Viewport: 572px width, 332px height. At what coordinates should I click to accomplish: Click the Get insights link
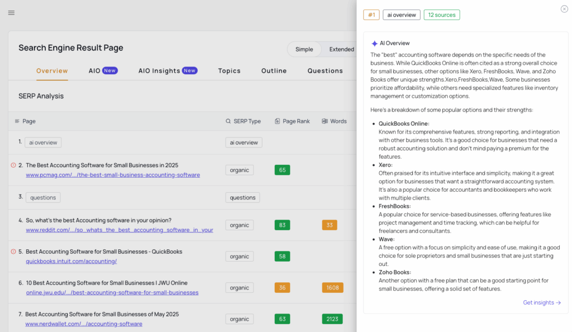[x=542, y=302]
